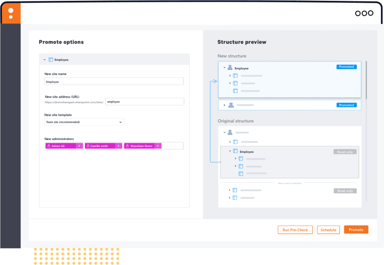Click the site icon beside Employee in Original structure
The height and width of the screenshot is (265, 384).
235,152
